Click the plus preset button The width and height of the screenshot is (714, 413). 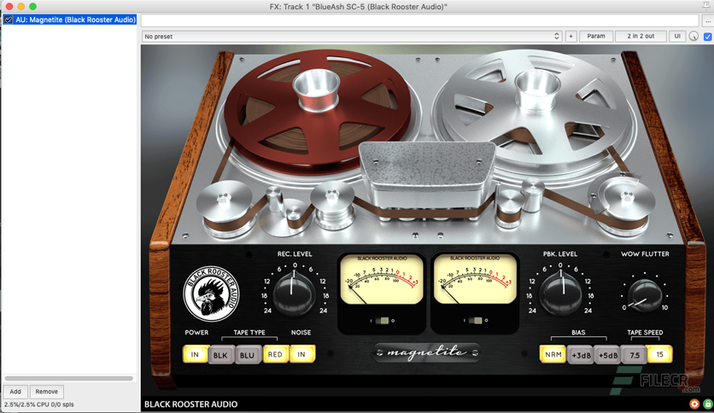pos(571,37)
